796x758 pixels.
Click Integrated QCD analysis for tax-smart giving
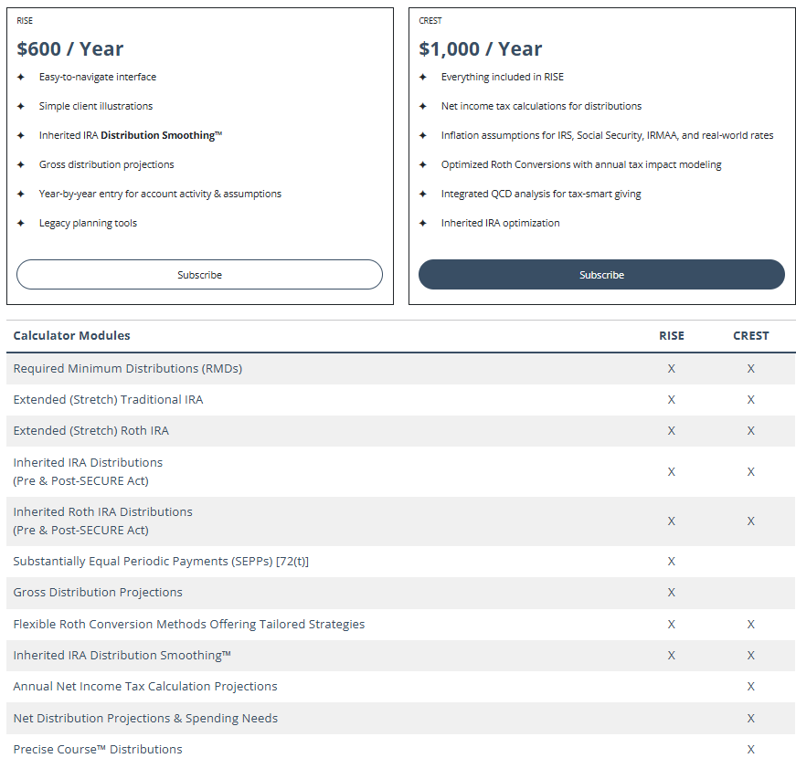[x=541, y=194]
